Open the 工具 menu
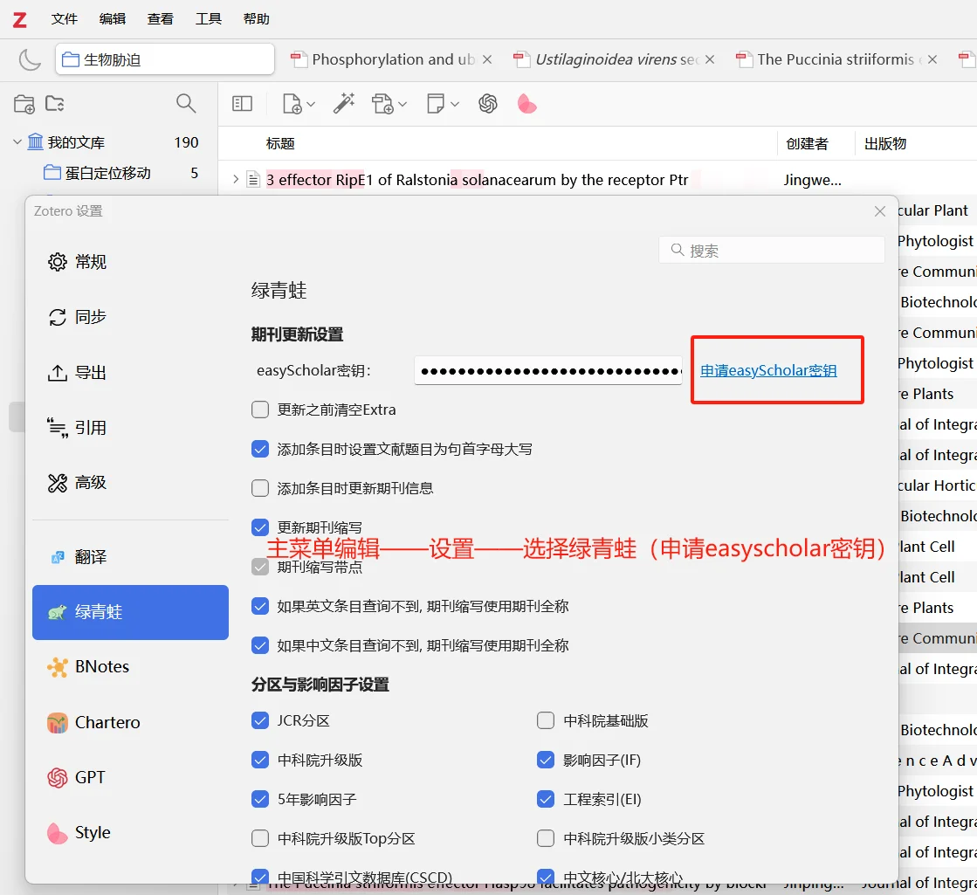The width and height of the screenshot is (977, 895). tap(208, 17)
